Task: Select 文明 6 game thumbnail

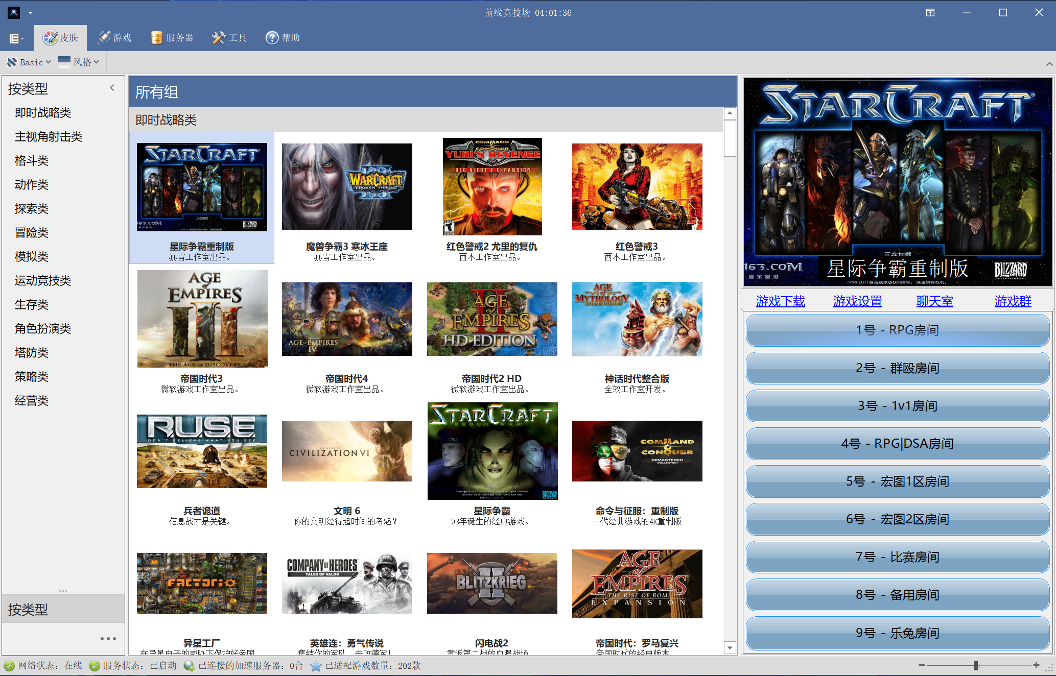Action: (347, 451)
